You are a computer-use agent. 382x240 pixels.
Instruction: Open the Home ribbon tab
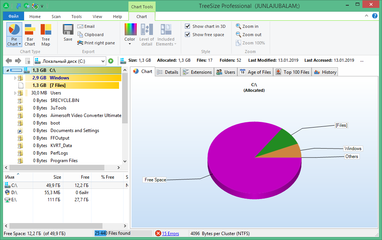click(35, 17)
